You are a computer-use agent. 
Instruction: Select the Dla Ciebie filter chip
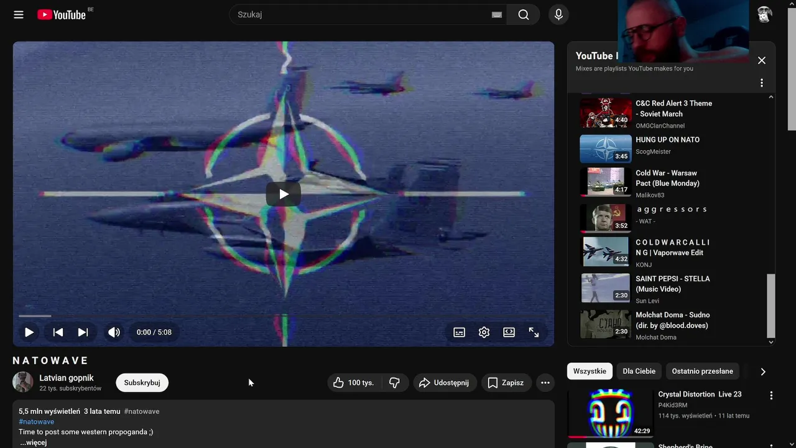point(639,371)
